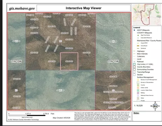Click the red location dot on overview map
Screen dimensions: 162x126
148,18
